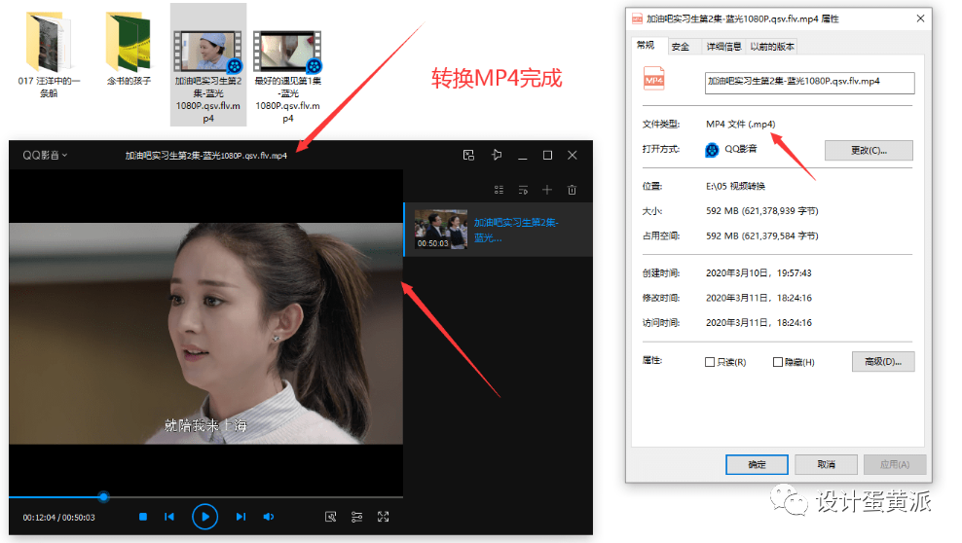Click size value 592 MB (621,378,939 字节)
962x543 pixels.
click(762, 211)
